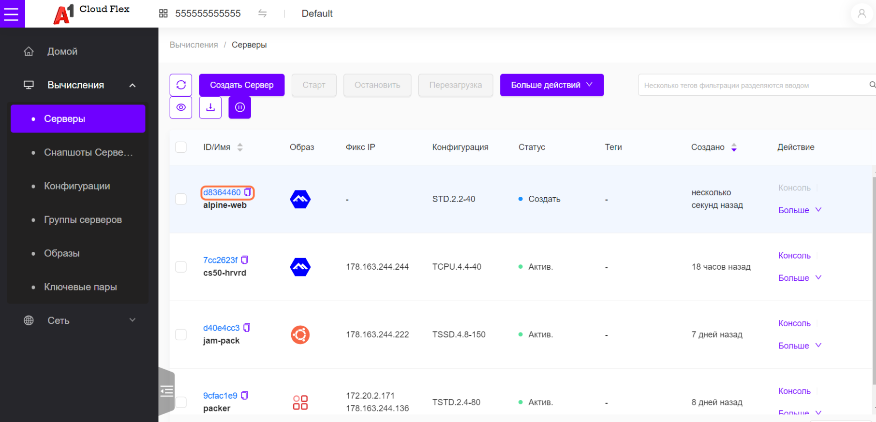Copy ID of server d8364460

click(248, 192)
